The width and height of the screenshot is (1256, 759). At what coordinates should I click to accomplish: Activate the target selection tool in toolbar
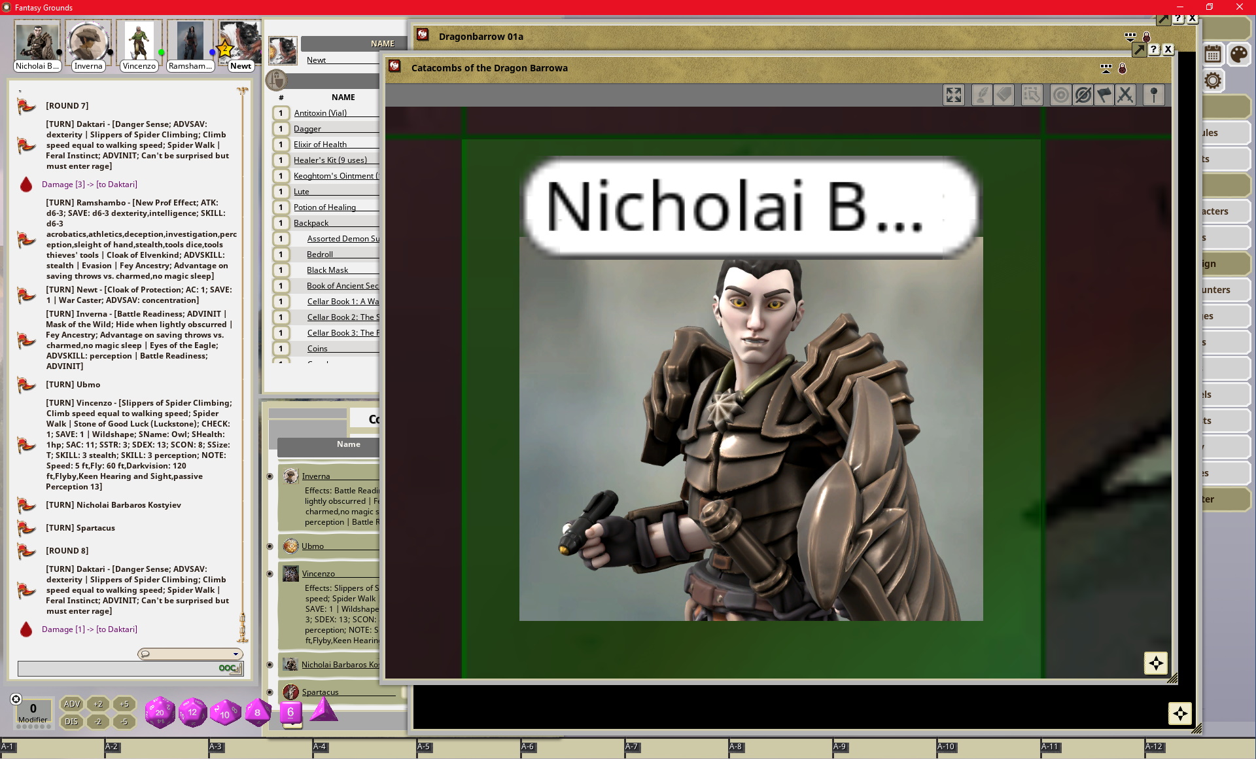1060,96
